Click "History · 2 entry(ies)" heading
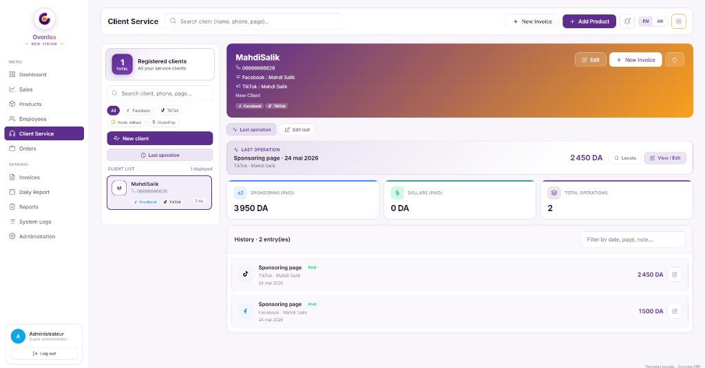The width and height of the screenshot is (705, 368). pyautogui.click(x=262, y=239)
